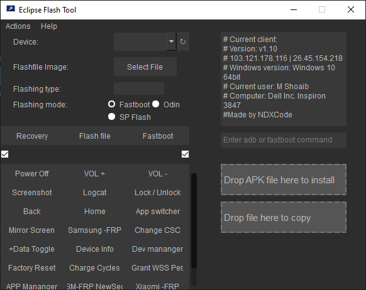
Task: Click the '# Version: v1.10' text
Action: click(x=250, y=49)
